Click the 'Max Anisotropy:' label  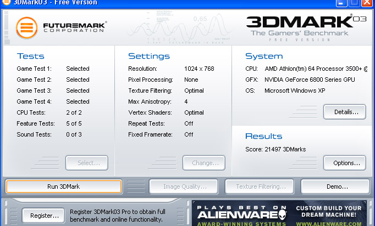[150, 101]
